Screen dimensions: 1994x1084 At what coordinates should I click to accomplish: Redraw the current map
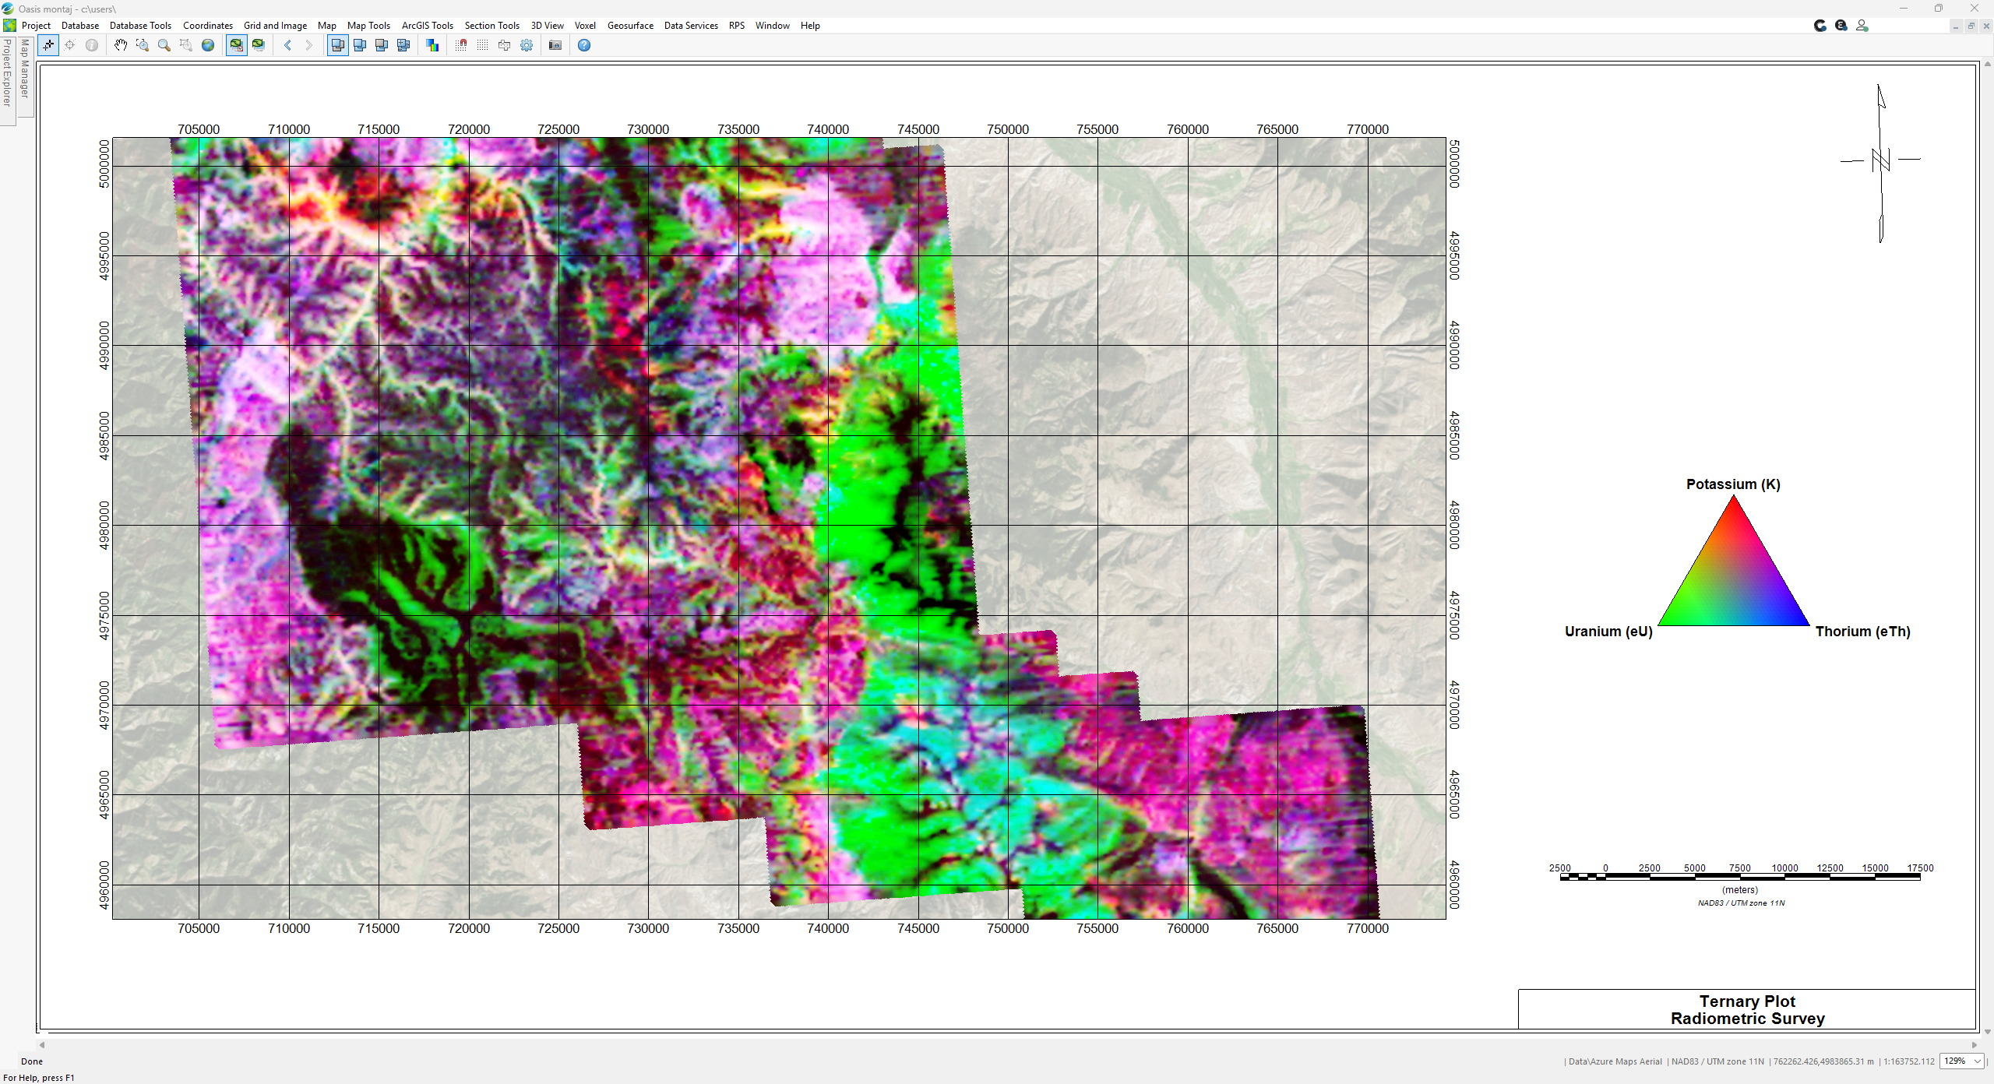pos(258,45)
